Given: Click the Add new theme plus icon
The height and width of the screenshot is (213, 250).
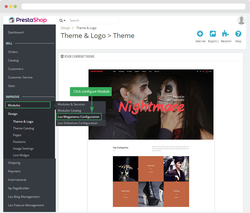Looking at the screenshot, I should (x=200, y=34).
